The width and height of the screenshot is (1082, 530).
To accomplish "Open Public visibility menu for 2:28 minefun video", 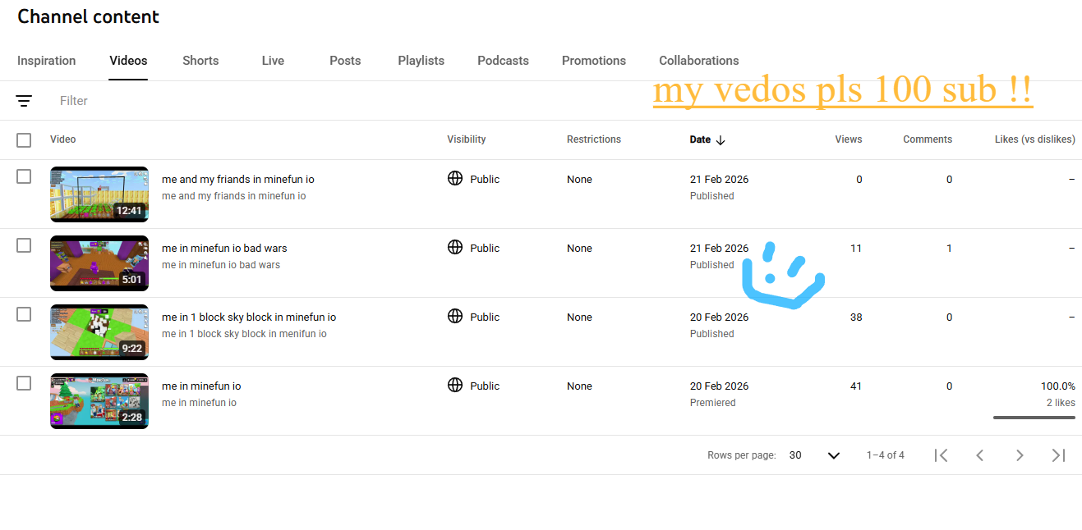I will point(474,386).
